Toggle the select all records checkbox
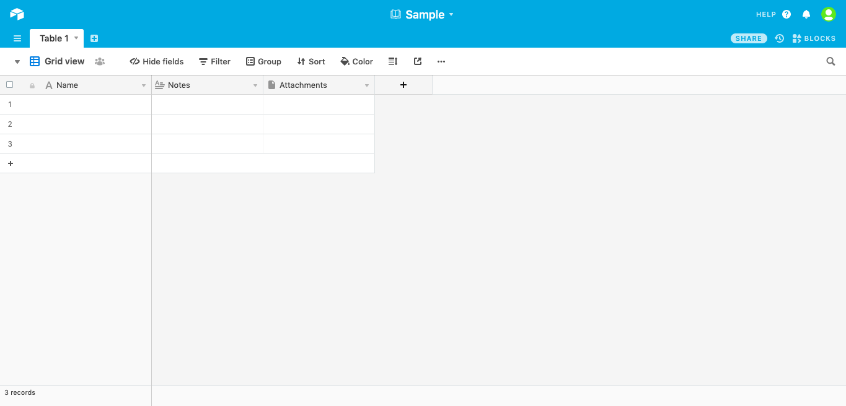This screenshot has width=846, height=406. pyautogui.click(x=9, y=85)
